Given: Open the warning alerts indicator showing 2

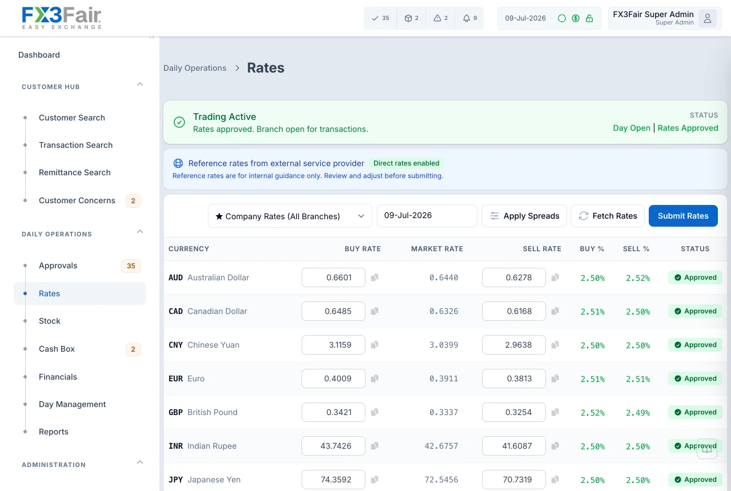Looking at the screenshot, I should coord(440,18).
